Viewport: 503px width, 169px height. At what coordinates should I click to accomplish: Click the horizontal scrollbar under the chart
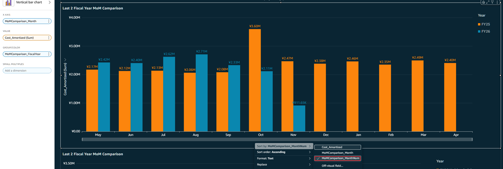coord(277,139)
